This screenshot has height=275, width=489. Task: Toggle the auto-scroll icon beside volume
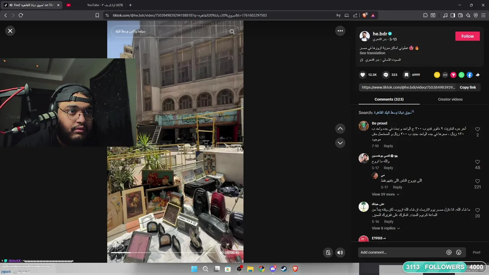328,252
